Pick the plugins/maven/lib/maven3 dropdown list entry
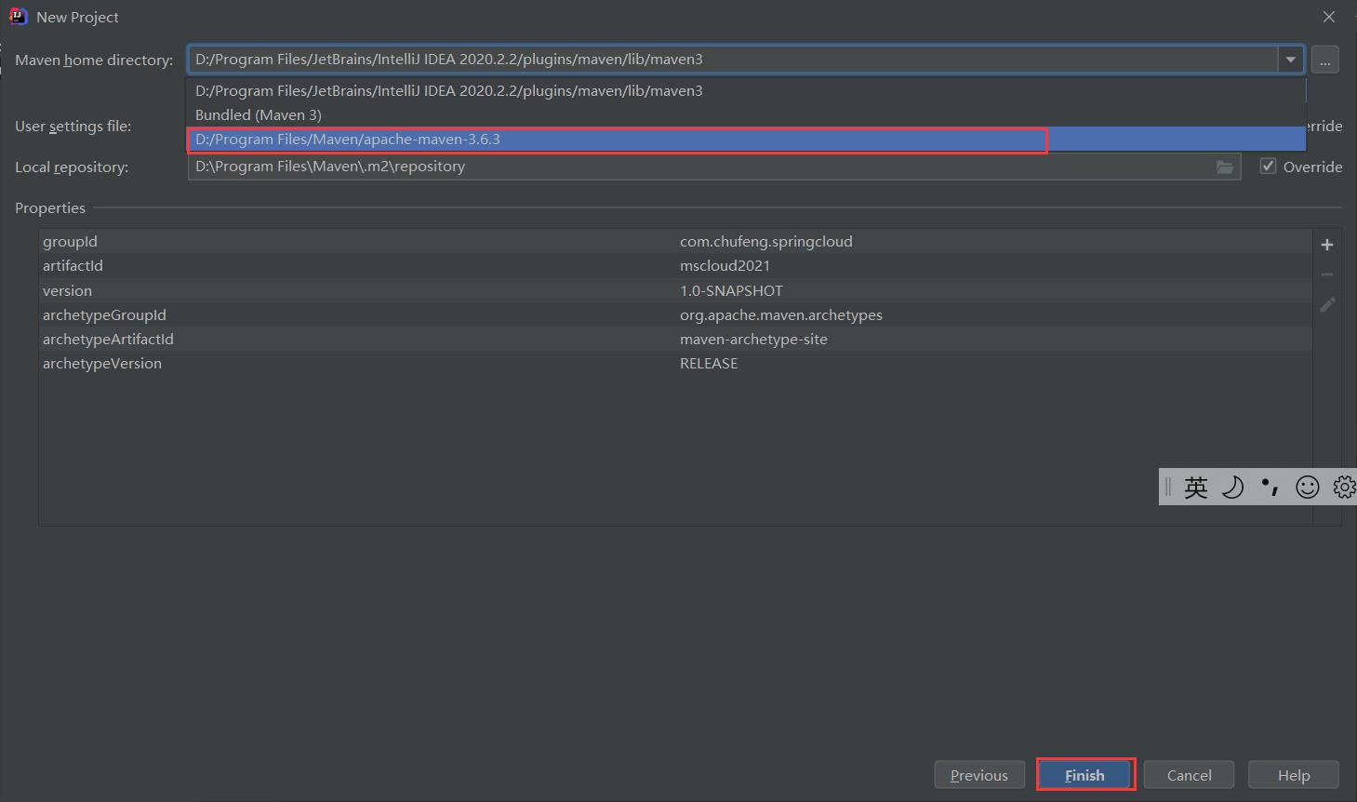 [x=747, y=90]
